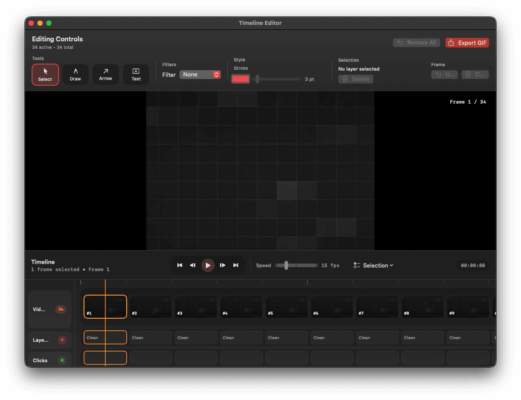521x400 pixels.
Task: Choose the Text annotation tool
Action: click(x=136, y=74)
